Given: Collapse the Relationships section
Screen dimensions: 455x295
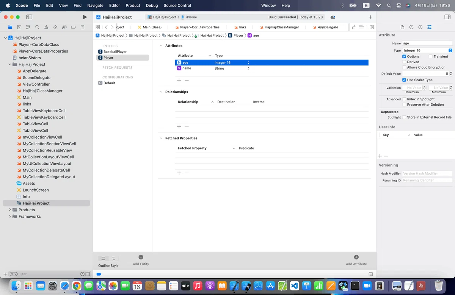Looking at the screenshot, I should tap(161, 92).
